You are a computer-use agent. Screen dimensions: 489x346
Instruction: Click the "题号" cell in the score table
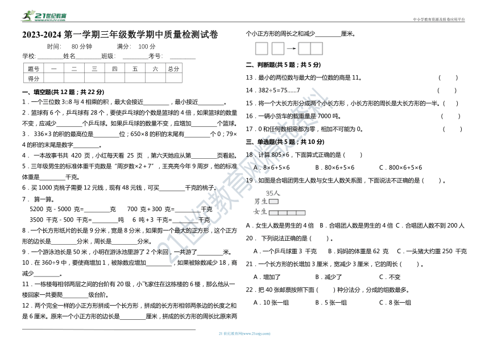click(x=34, y=69)
